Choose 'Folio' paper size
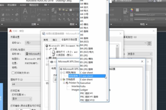The height and width of the screenshot is (110, 166). coord(93,86)
